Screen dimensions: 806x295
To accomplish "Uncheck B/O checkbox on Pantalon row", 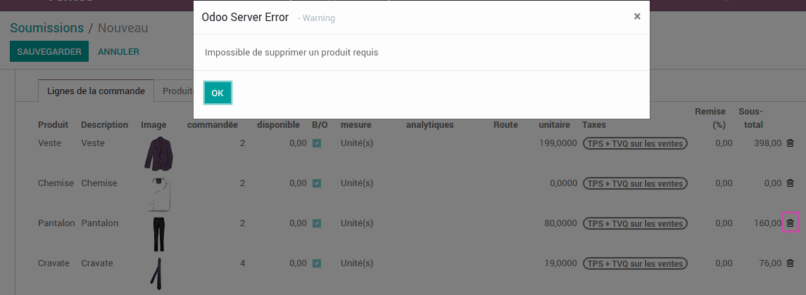I will (x=317, y=223).
